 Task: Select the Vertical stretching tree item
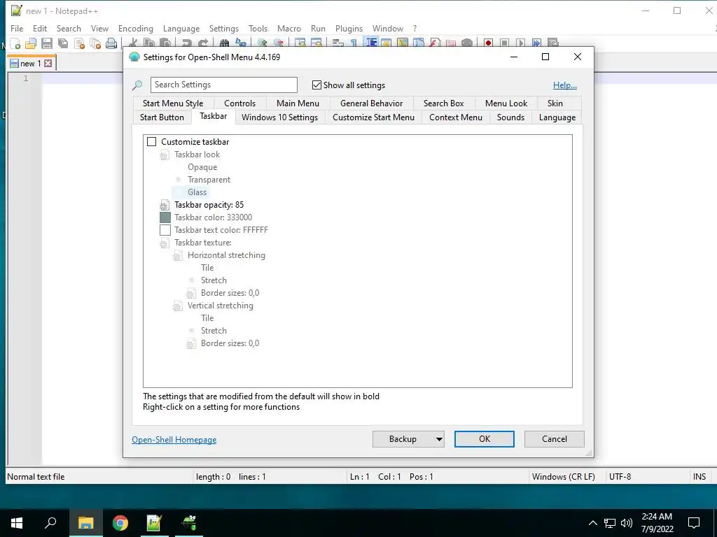[x=221, y=306]
